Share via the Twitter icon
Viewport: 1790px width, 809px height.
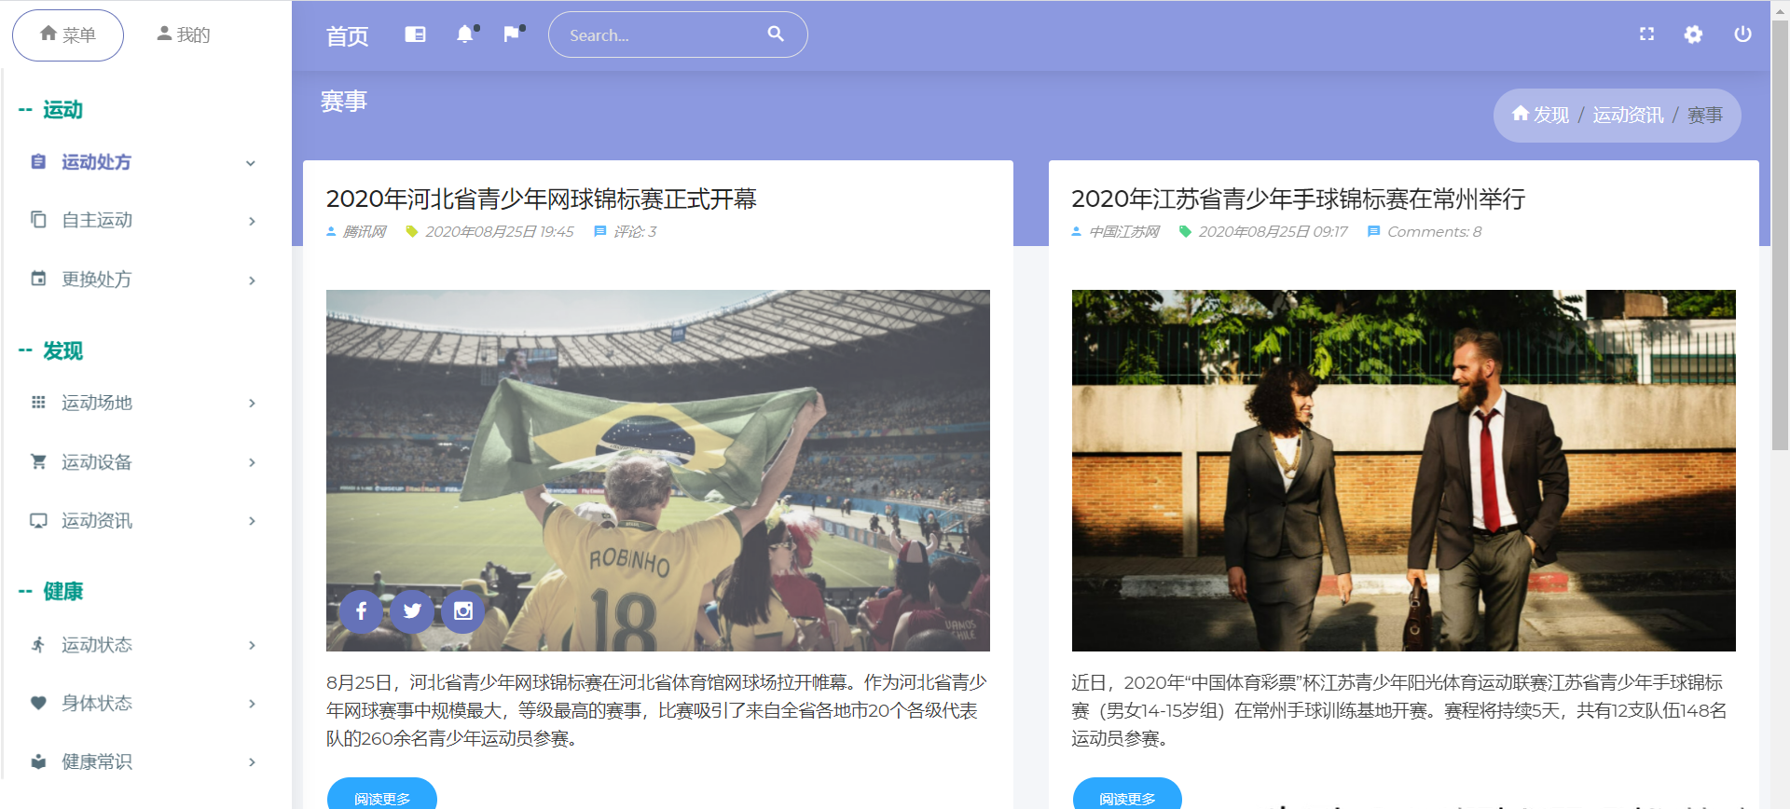[x=412, y=611]
